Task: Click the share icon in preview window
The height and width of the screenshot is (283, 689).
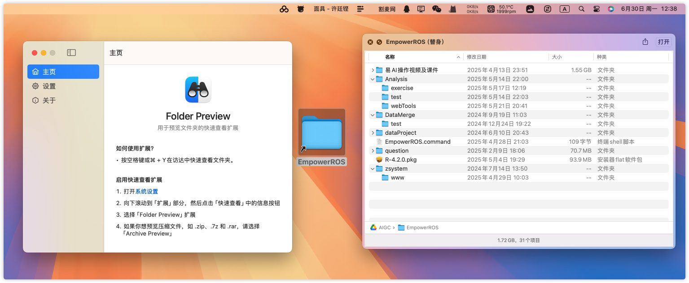Action: (x=645, y=42)
